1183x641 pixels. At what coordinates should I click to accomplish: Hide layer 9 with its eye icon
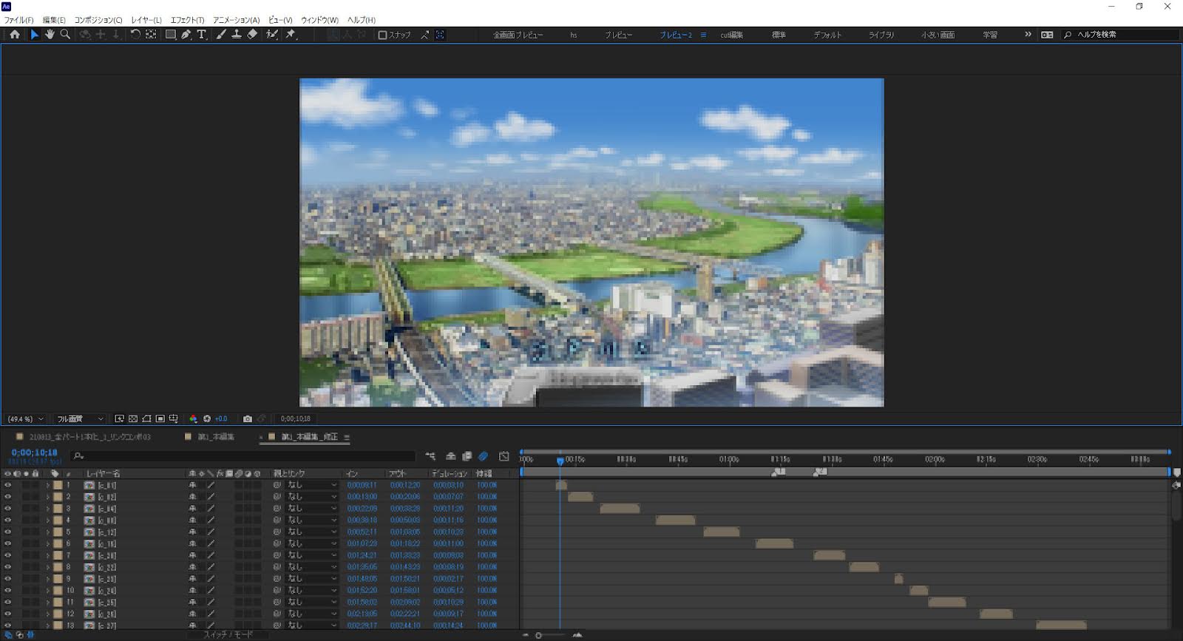coord(7,579)
